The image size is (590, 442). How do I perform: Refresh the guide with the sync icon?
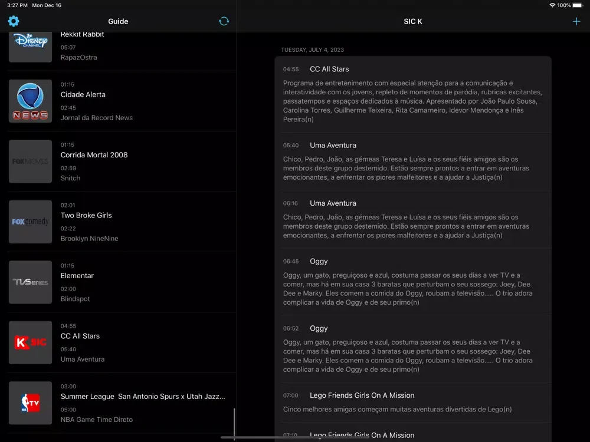[x=224, y=21]
